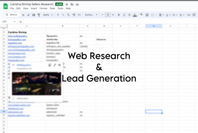Viewport: 198px width, 133px height.
Task: Open the fill color picker
Action: pos(142,15)
